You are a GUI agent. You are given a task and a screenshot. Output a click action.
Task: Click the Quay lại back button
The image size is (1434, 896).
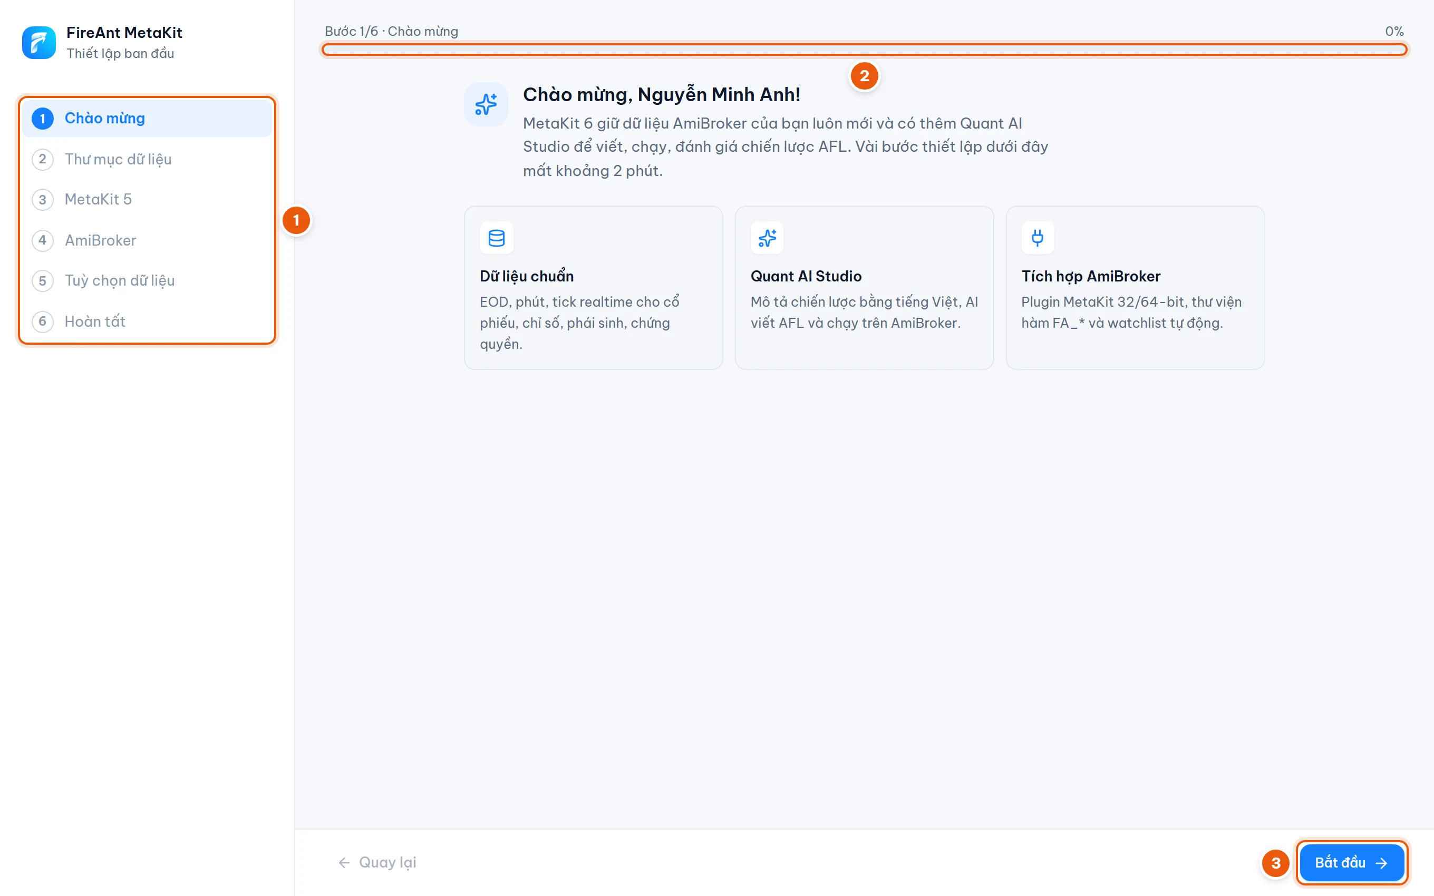click(377, 863)
